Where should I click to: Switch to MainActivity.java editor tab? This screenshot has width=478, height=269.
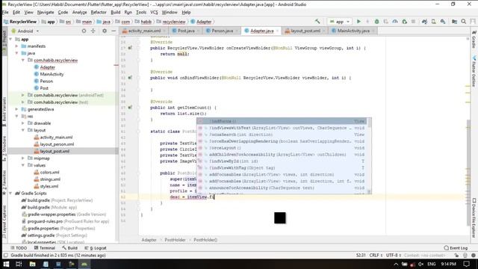(x=353, y=31)
